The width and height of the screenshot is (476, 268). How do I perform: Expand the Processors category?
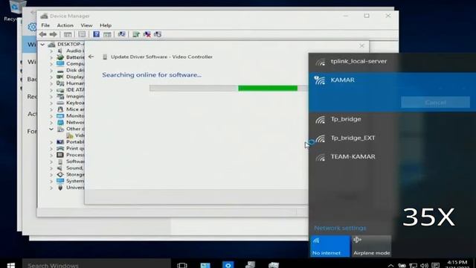(51, 155)
